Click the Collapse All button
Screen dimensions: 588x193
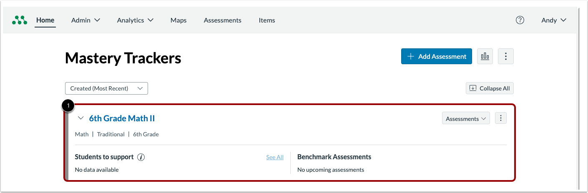click(x=490, y=88)
